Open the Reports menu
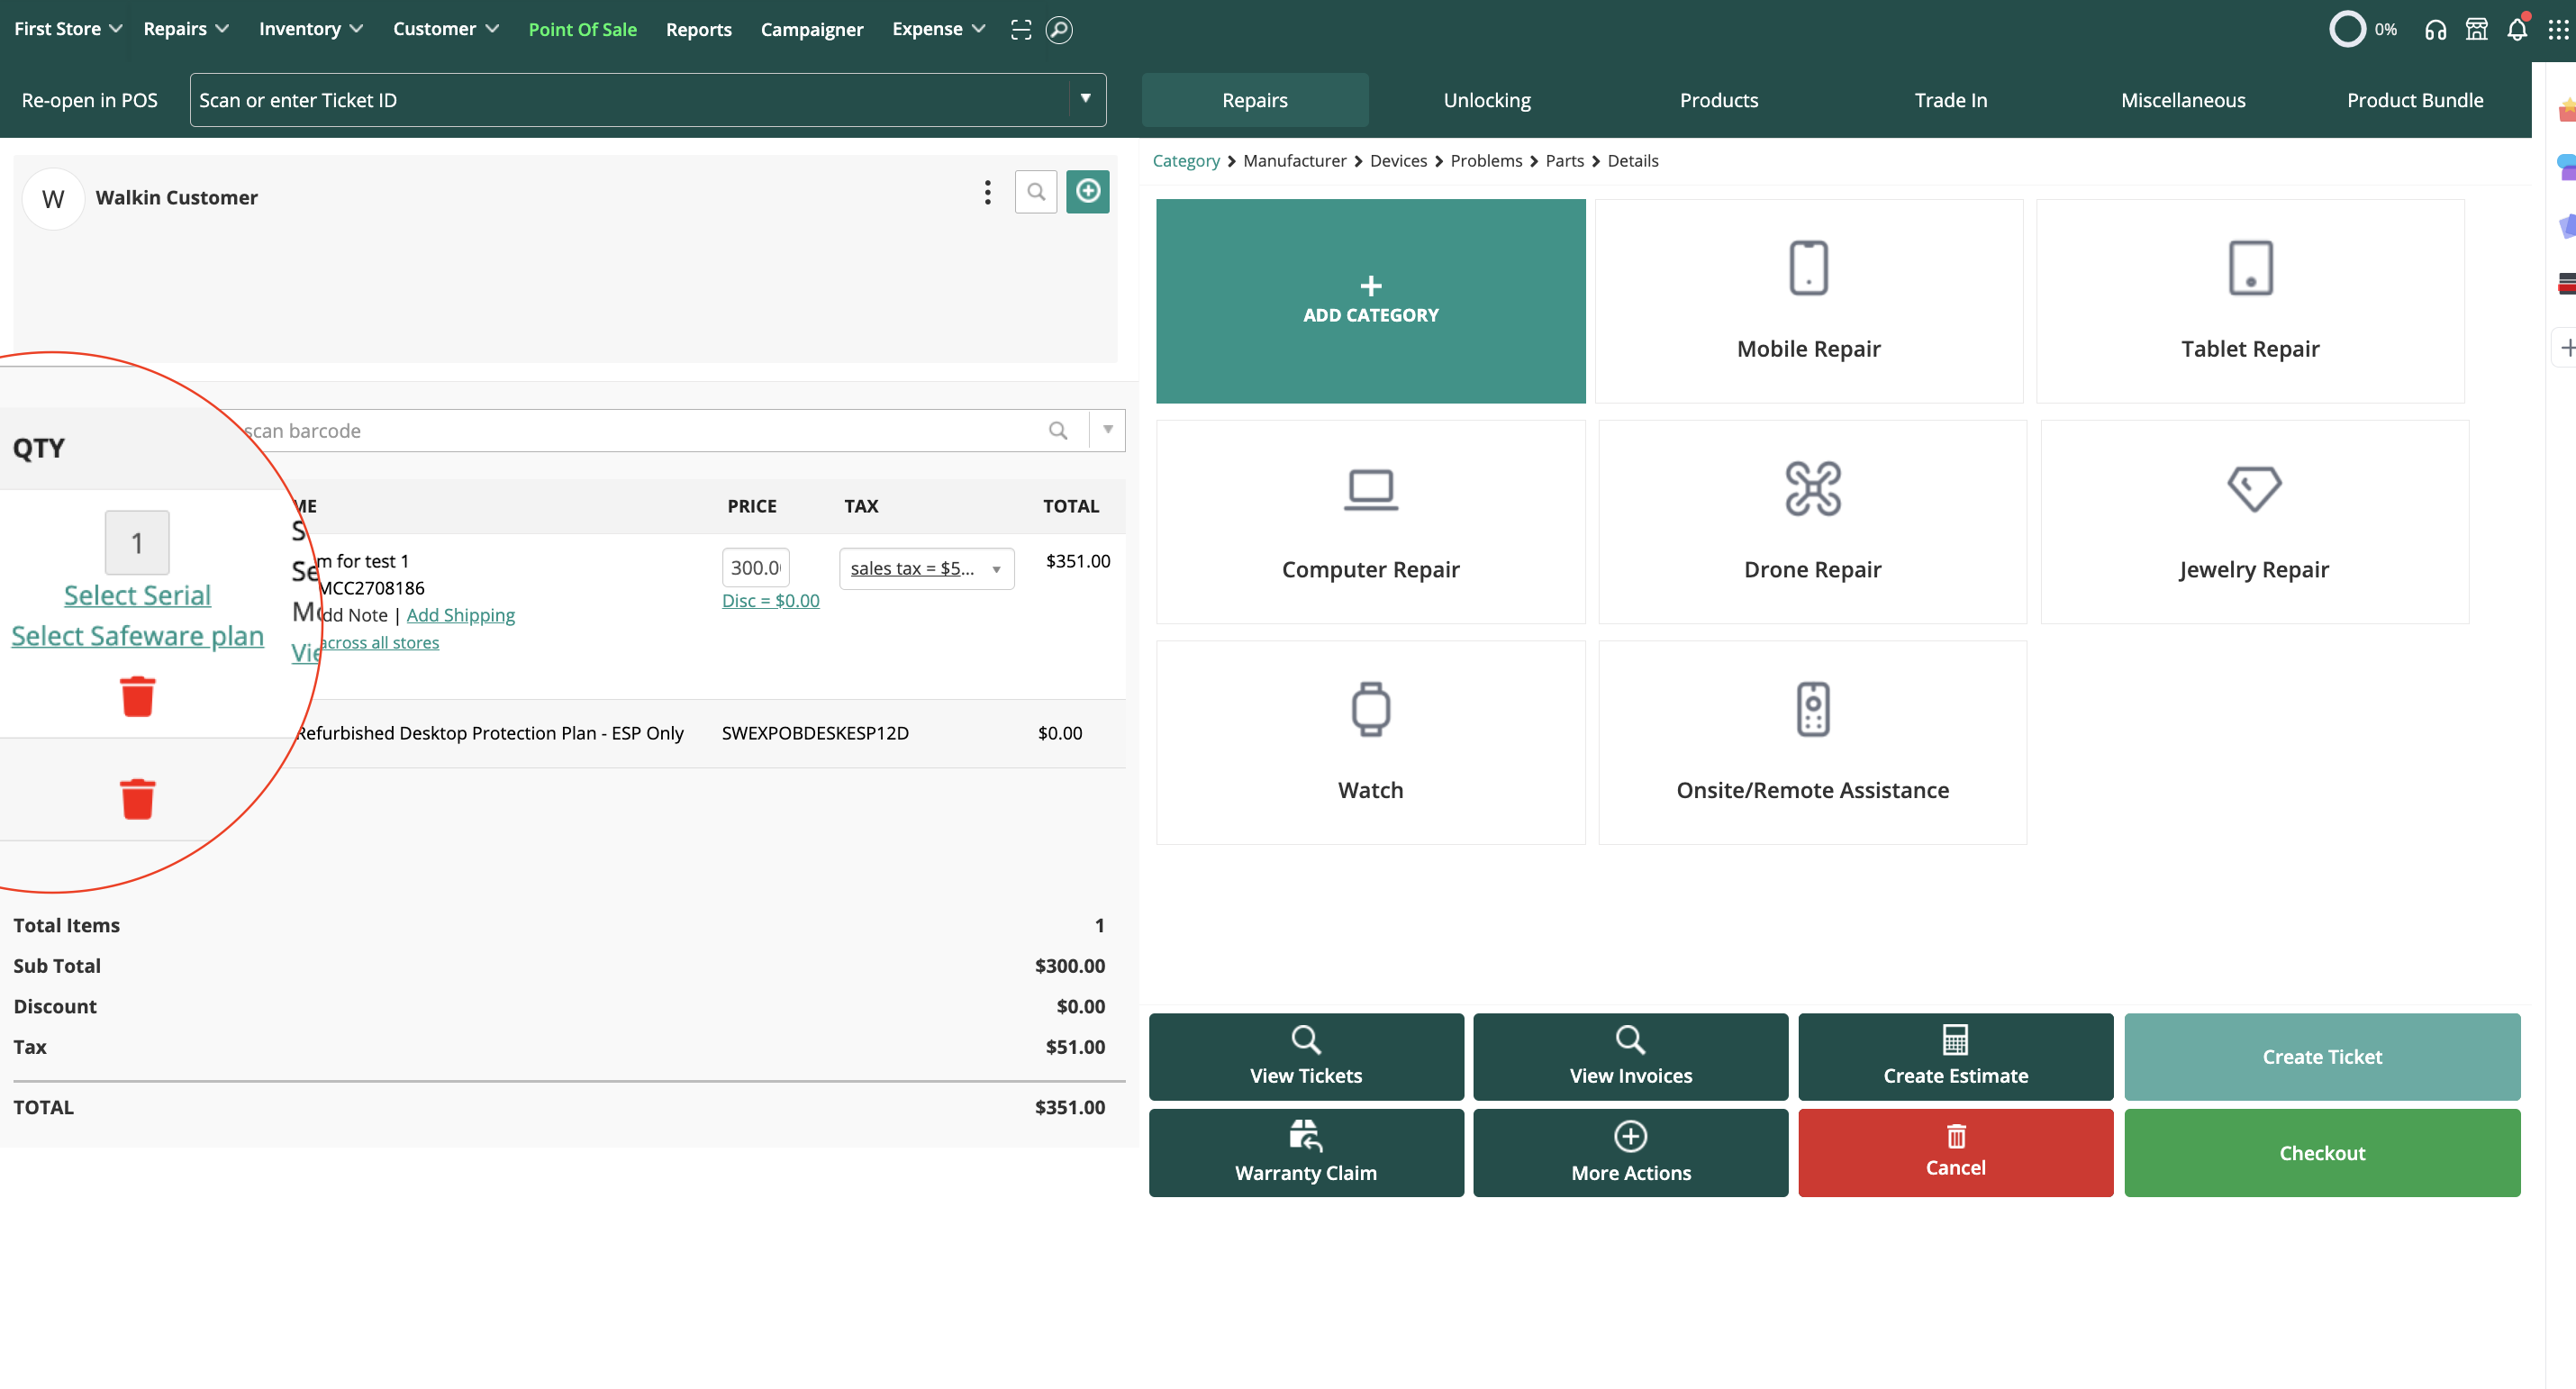 click(x=699, y=29)
